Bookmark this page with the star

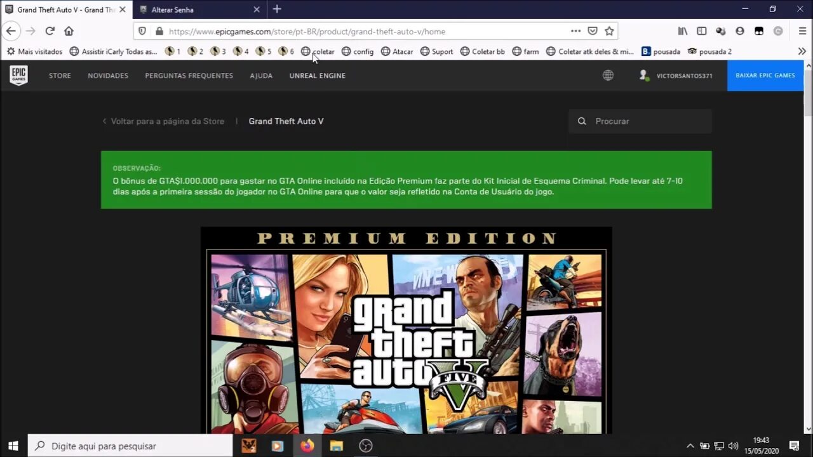pos(609,31)
